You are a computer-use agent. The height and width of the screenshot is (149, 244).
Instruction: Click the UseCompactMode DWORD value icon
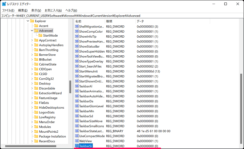coord(77,136)
